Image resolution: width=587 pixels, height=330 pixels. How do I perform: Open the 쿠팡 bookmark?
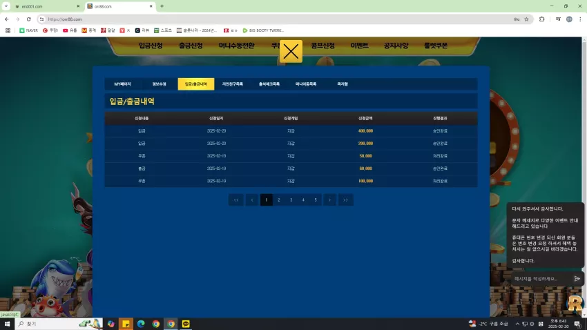point(50,30)
